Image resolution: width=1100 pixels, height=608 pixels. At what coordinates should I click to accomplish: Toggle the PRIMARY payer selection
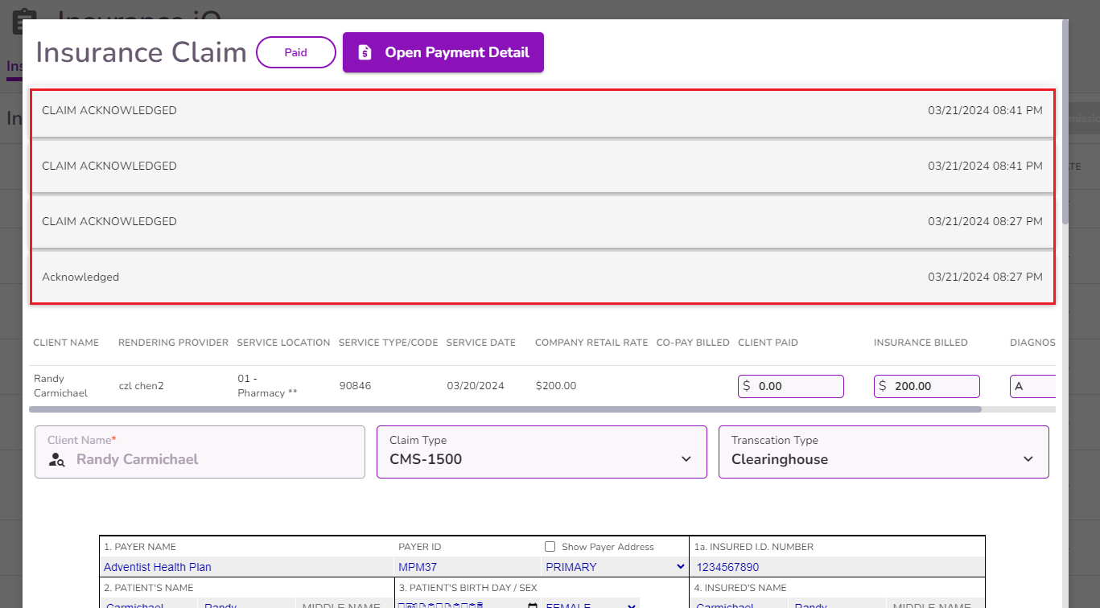pyautogui.click(x=615, y=567)
